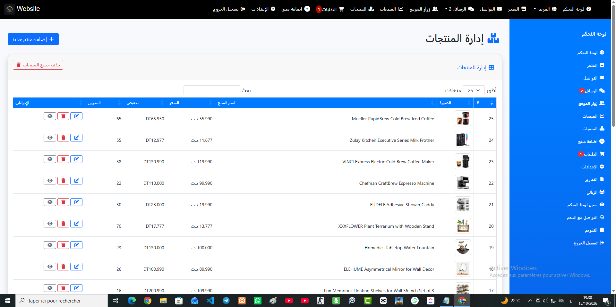View Mueller RapidBrew Cold Brew details
This screenshot has height=307, width=616.
coord(50,116)
